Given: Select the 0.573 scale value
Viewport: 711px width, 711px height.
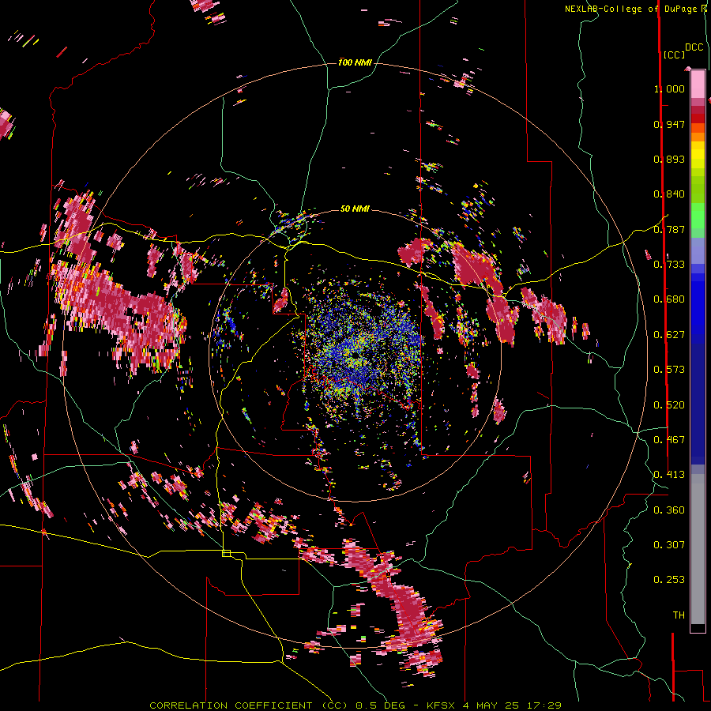Looking at the screenshot, I should [x=669, y=370].
